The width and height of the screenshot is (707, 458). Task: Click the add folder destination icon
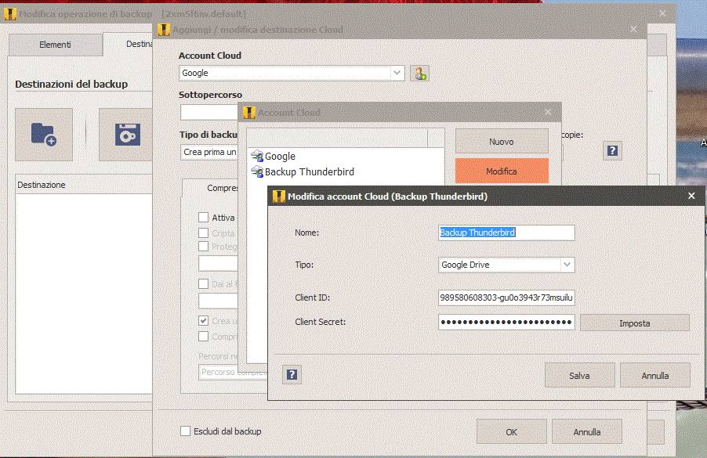click(44, 134)
